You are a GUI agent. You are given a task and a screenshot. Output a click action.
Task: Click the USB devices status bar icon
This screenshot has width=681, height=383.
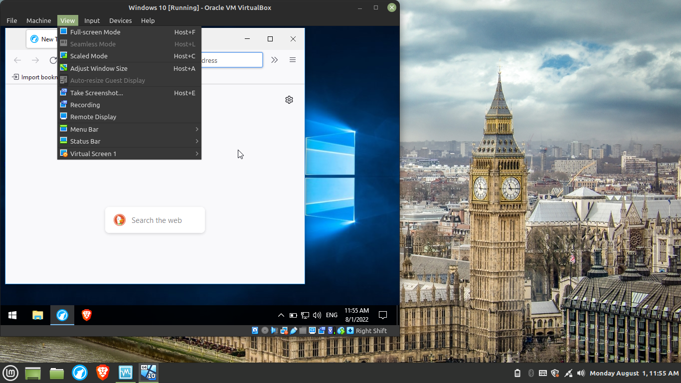point(293,330)
